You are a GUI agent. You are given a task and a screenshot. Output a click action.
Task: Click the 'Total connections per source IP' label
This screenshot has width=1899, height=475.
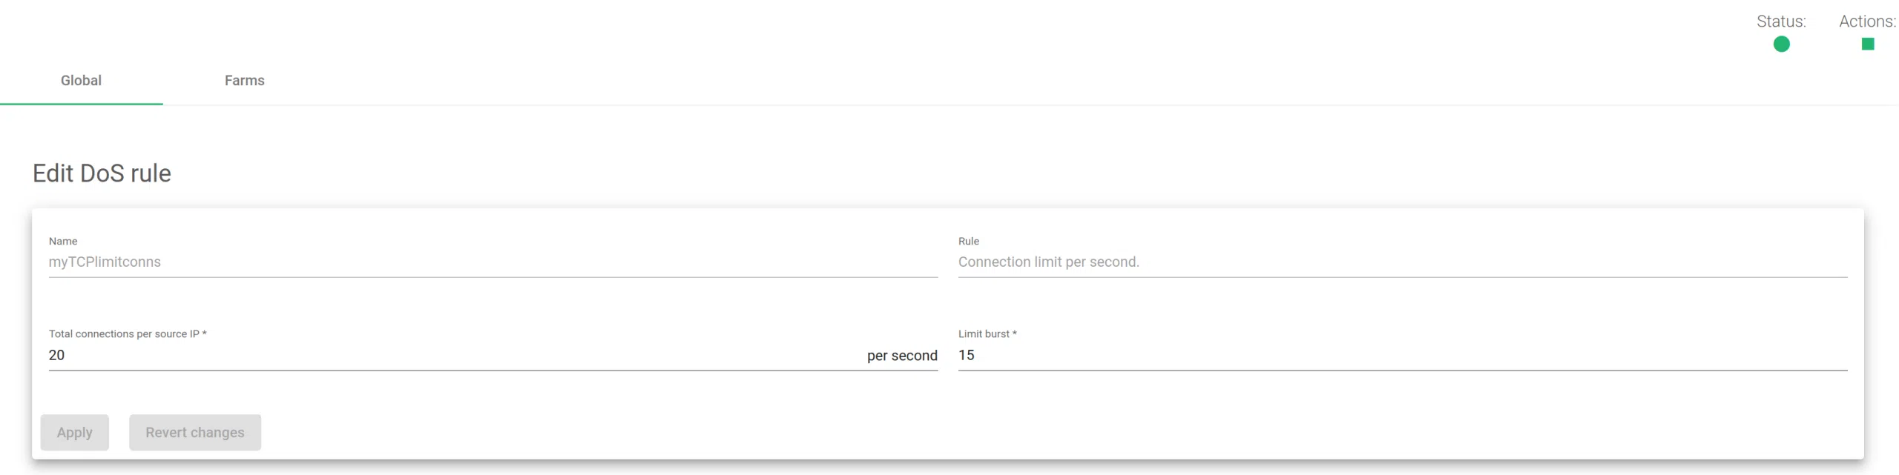(124, 334)
